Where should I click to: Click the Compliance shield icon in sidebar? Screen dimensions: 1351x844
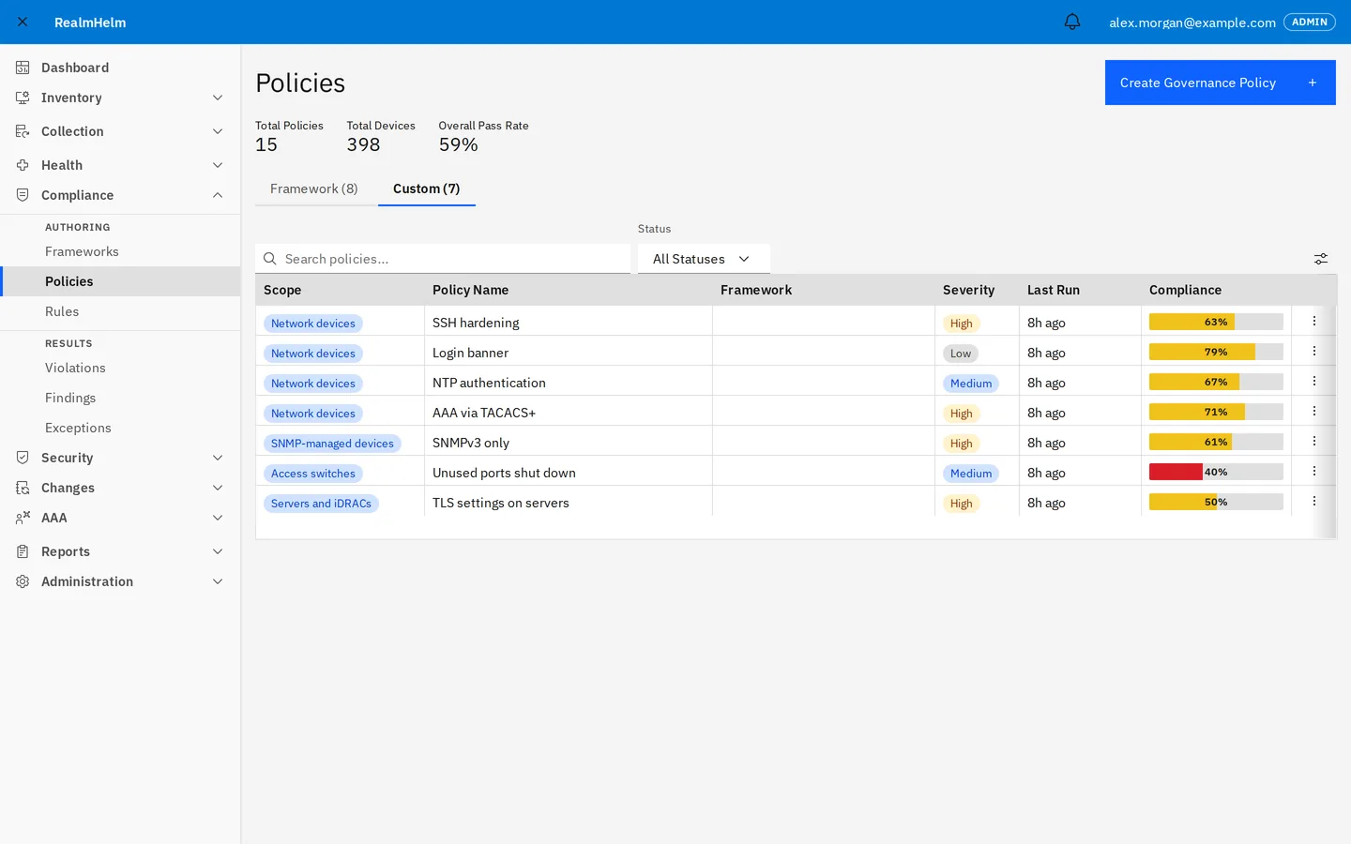pyautogui.click(x=23, y=195)
